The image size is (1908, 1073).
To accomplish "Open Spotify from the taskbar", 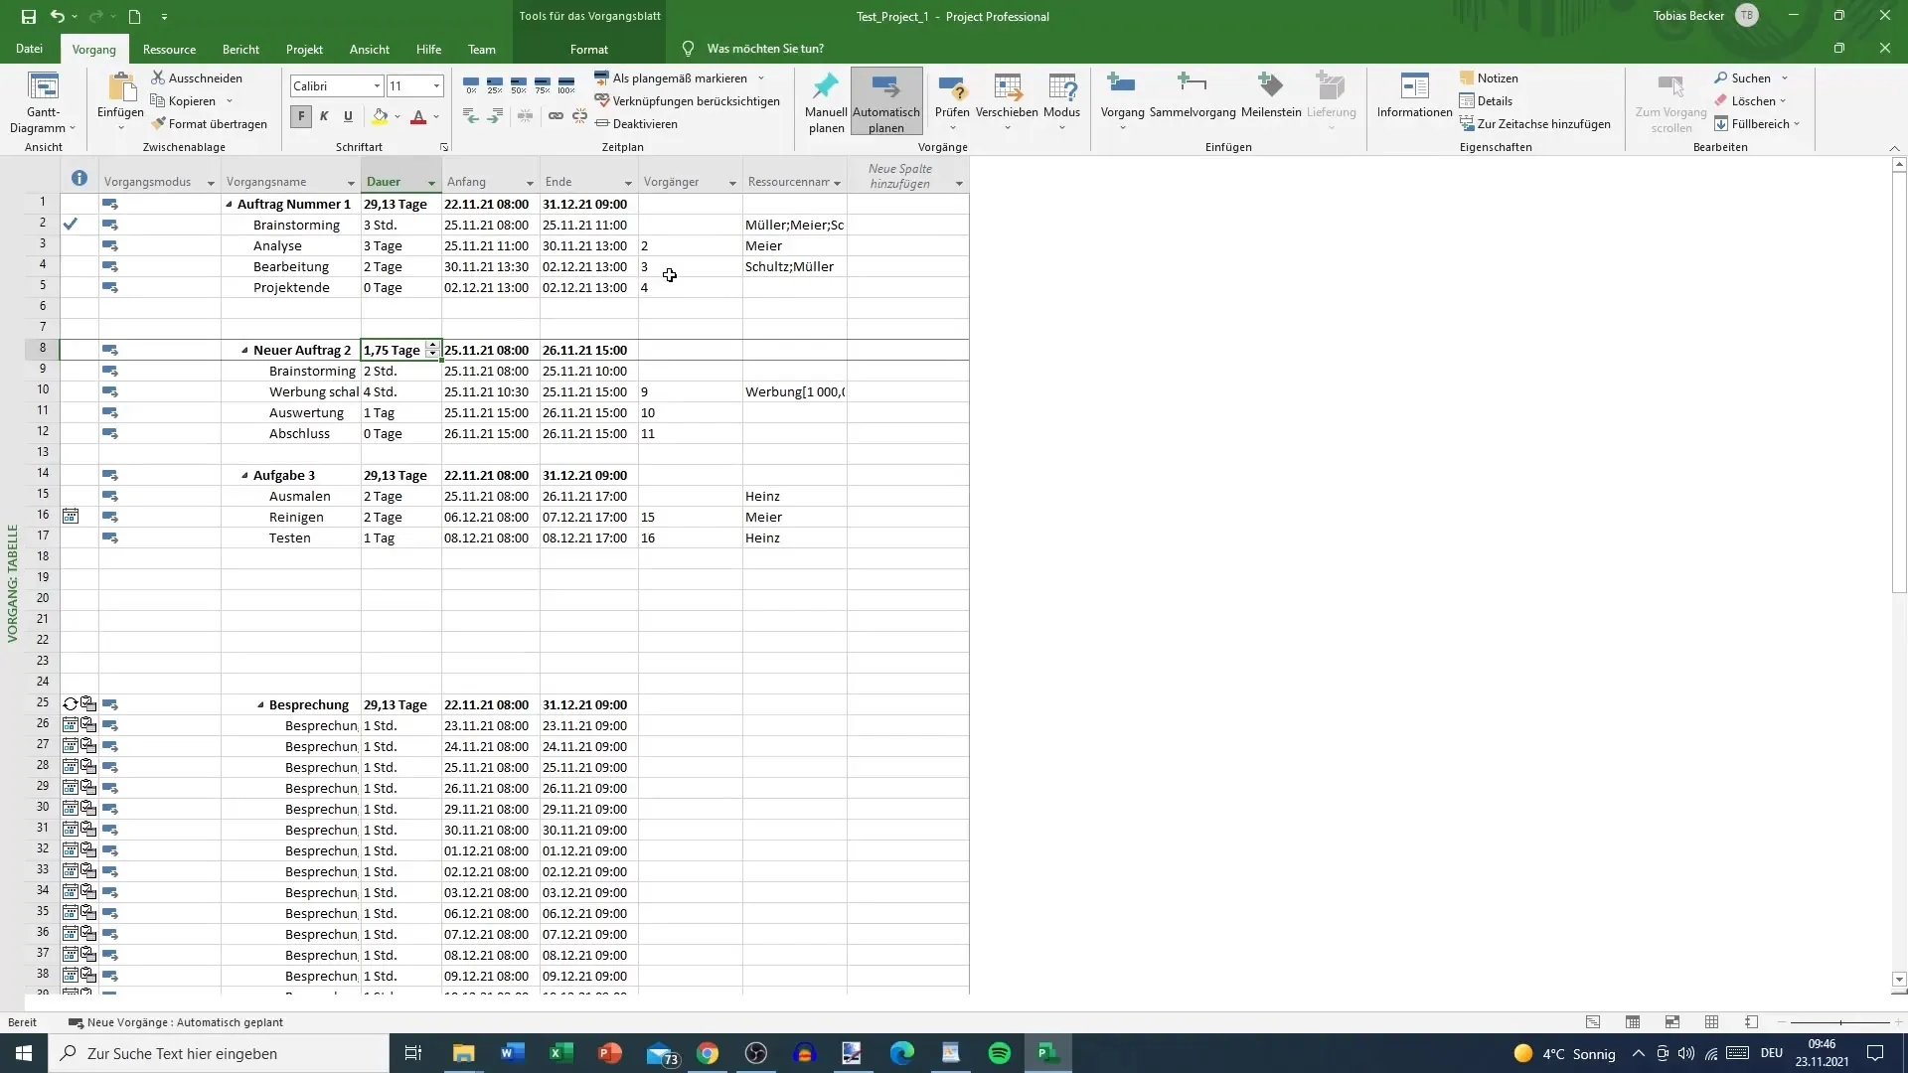I will [x=1000, y=1053].
